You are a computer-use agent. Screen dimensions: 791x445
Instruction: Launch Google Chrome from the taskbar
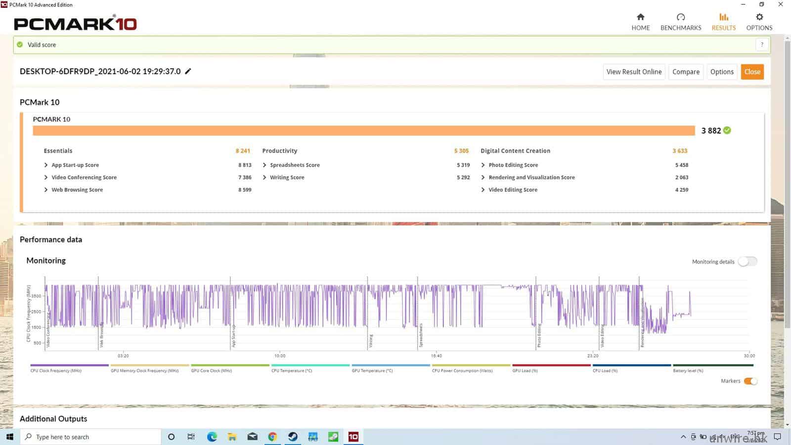tap(272, 437)
